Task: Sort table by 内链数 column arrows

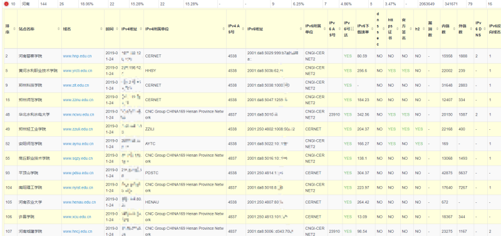Action: [x=455, y=29]
